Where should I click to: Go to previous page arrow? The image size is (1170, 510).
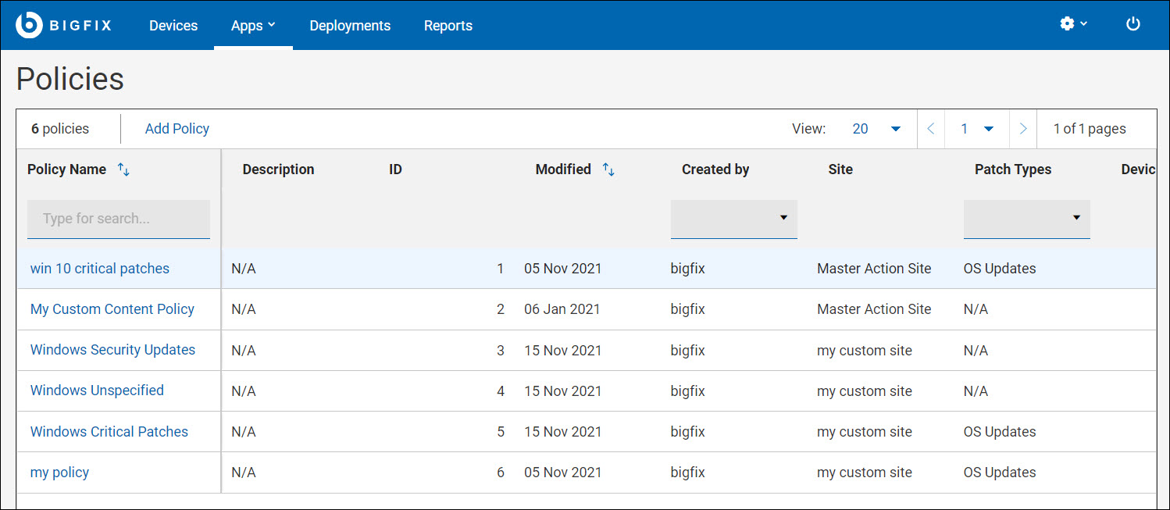point(930,129)
